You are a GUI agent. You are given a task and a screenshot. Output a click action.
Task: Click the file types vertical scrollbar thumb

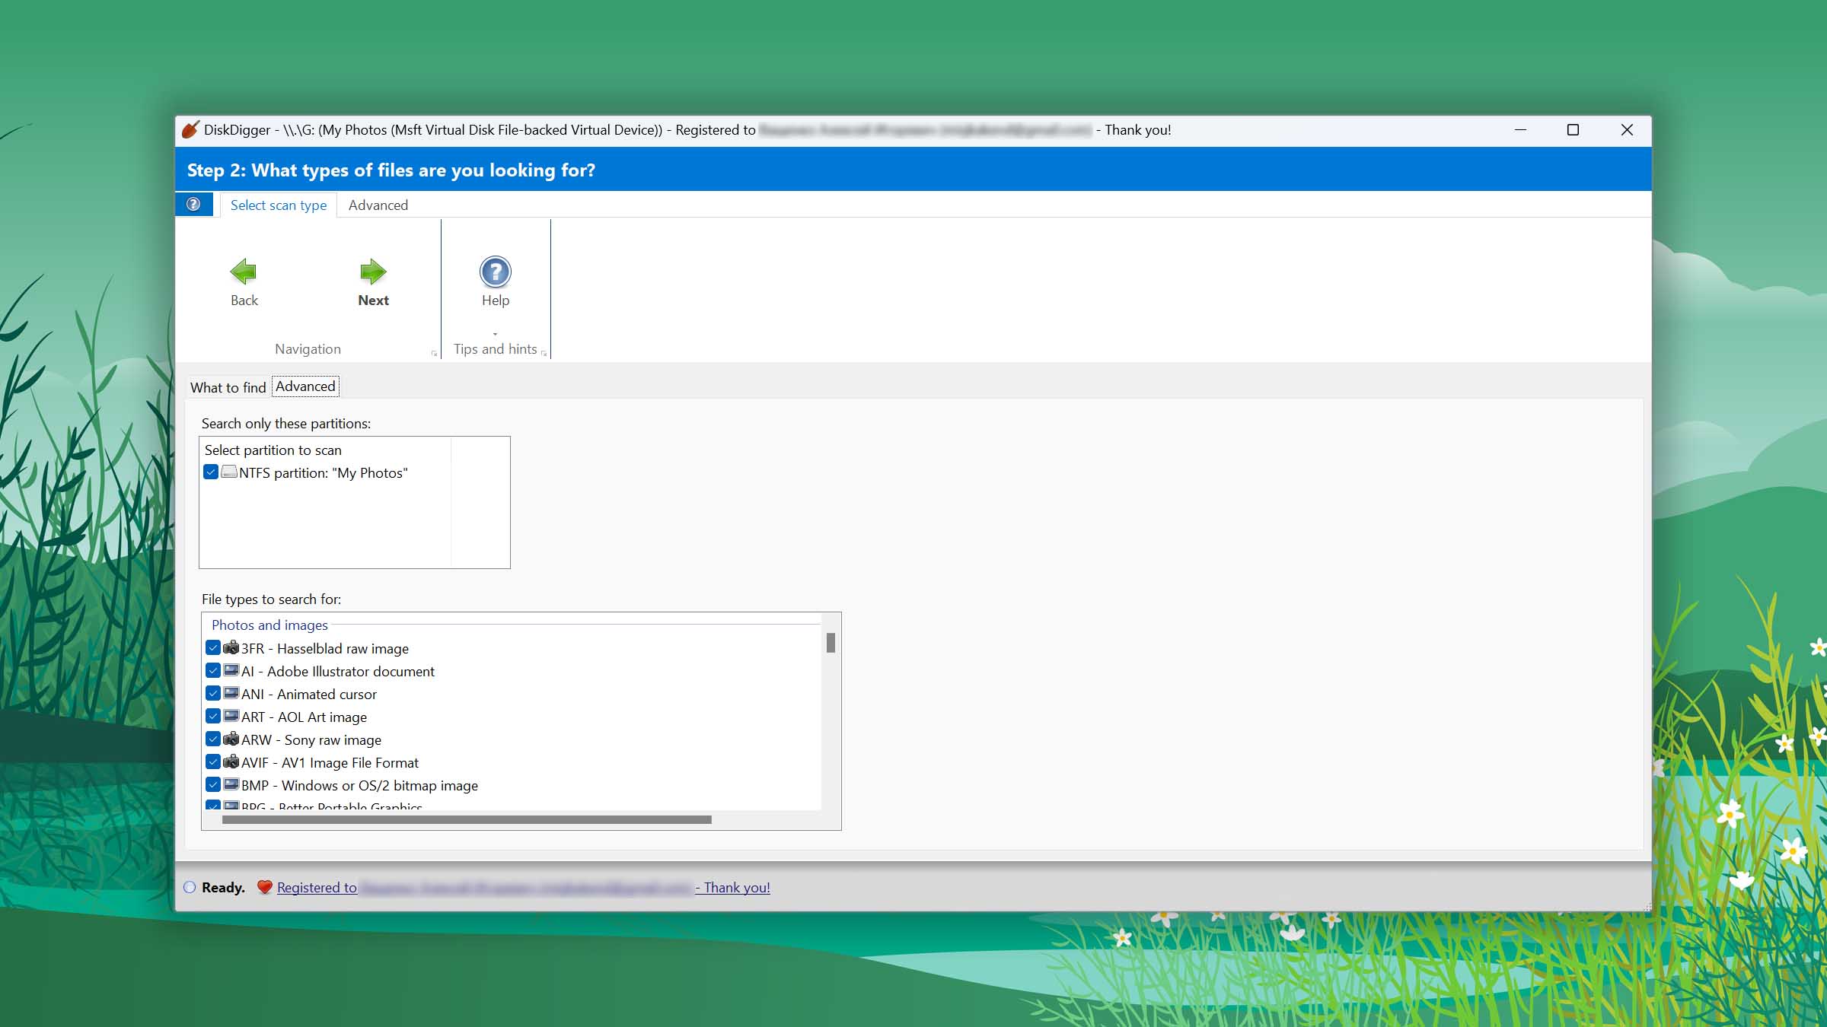pos(831,643)
